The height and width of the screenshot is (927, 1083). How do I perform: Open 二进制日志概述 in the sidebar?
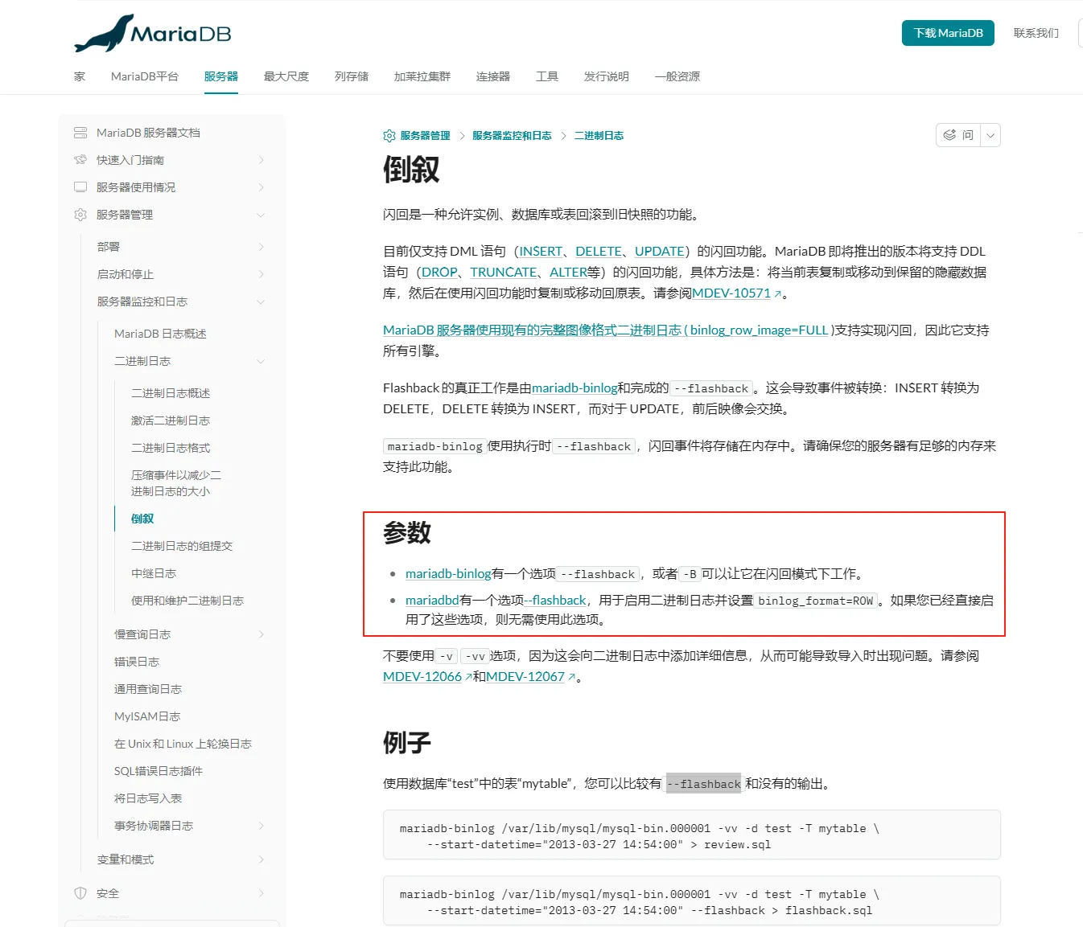click(171, 393)
